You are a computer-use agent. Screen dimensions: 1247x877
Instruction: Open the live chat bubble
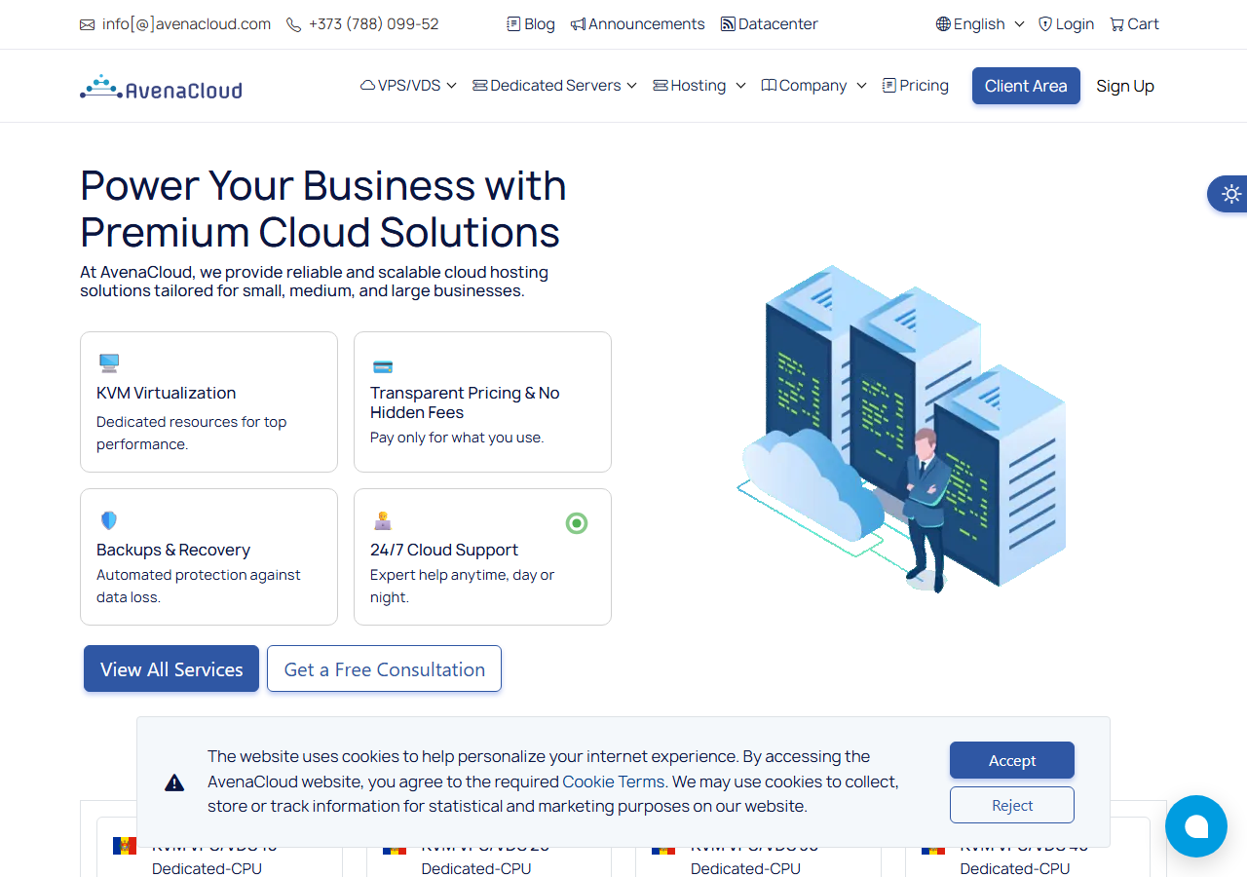[1196, 826]
